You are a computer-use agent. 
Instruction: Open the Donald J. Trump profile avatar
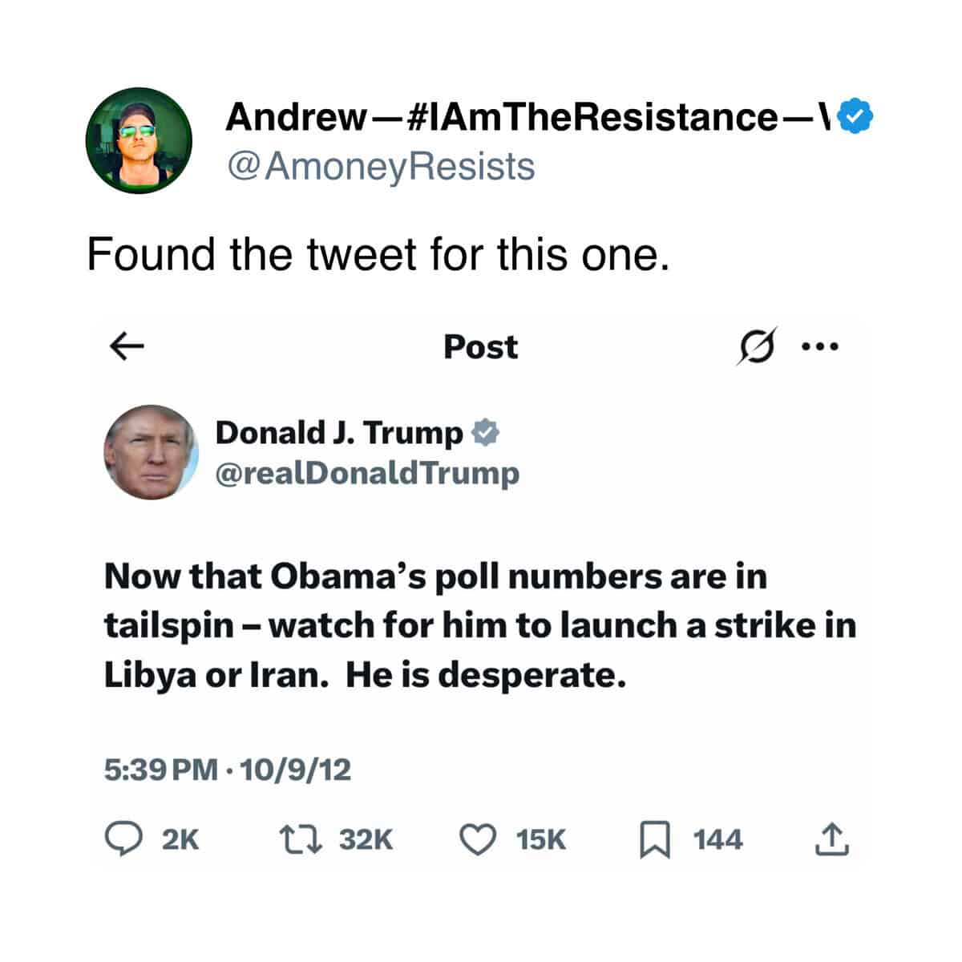click(151, 452)
